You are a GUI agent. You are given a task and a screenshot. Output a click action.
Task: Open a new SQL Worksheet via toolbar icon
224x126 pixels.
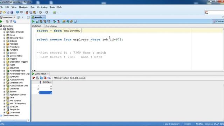55,12
